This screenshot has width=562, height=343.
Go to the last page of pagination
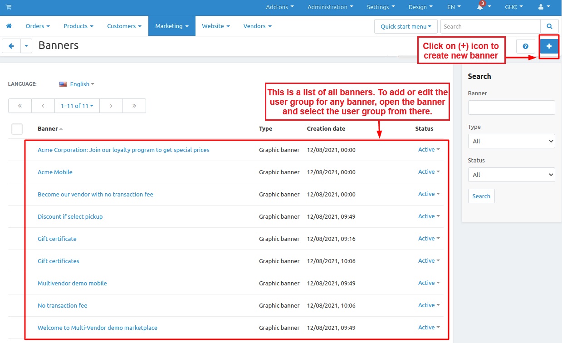(134, 106)
